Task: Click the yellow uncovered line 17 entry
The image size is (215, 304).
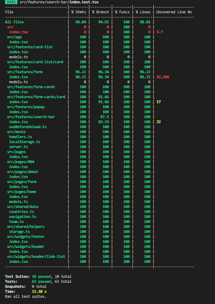Action: tap(159, 102)
